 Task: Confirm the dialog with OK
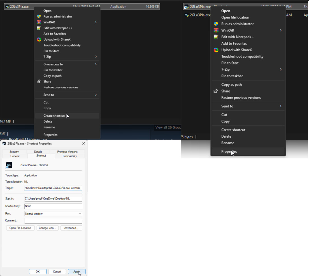(x=38, y=271)
